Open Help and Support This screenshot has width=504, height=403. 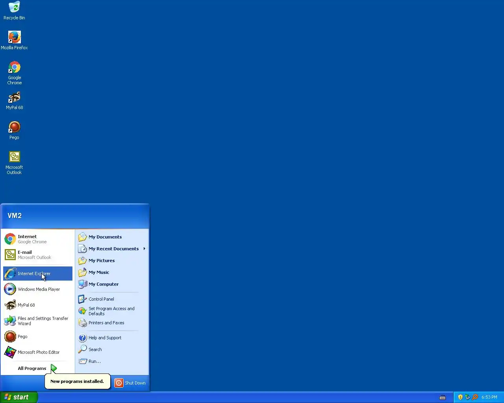point(112,338)
